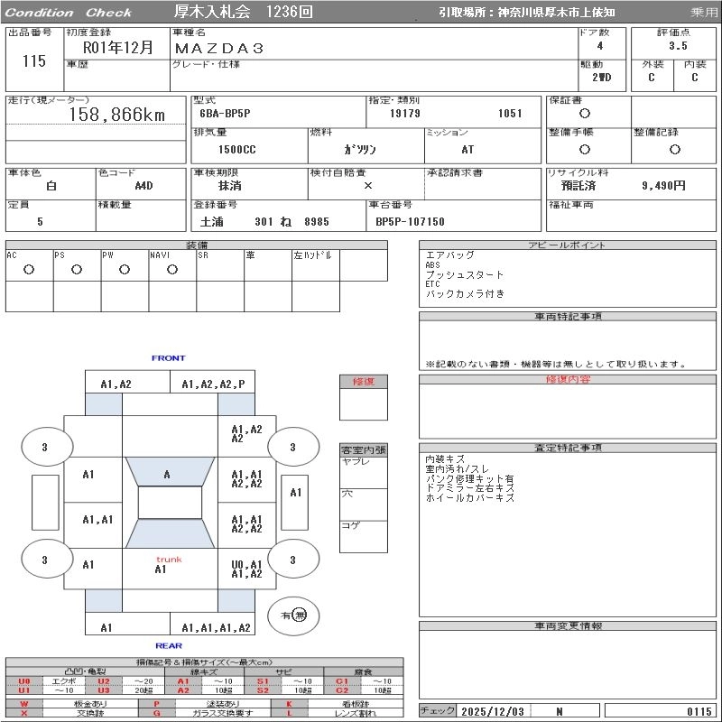Click the front bumper cell A1,A2,A2,P
The height and width of the screenshot is (722, 722).
coord(213,384)
